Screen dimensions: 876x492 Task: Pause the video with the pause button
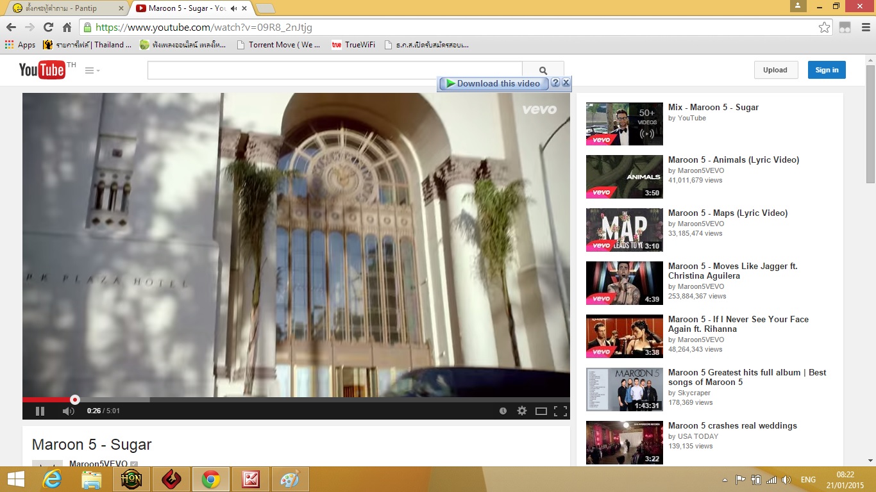(x=40, y=411)
